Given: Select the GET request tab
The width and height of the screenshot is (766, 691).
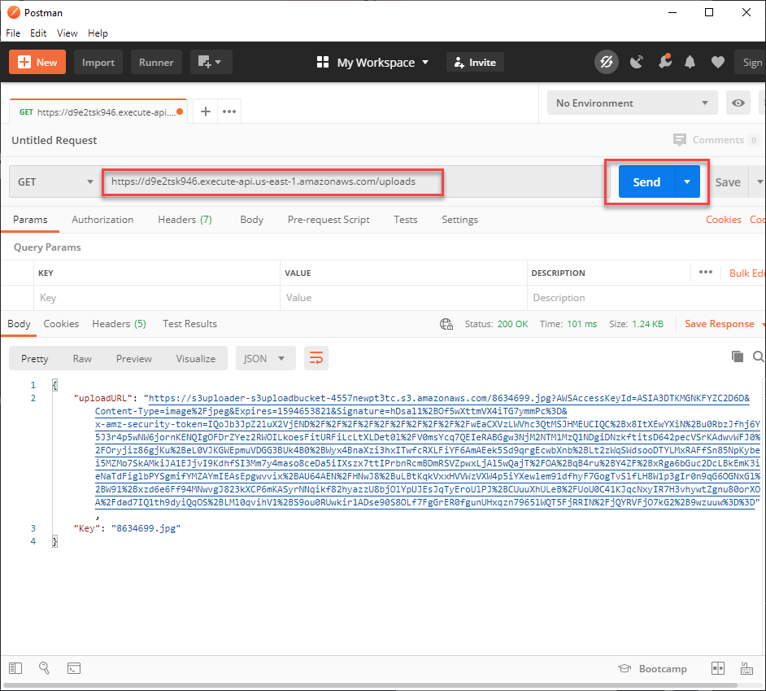Looking at the screenshot, I should (x=98, y=112).
